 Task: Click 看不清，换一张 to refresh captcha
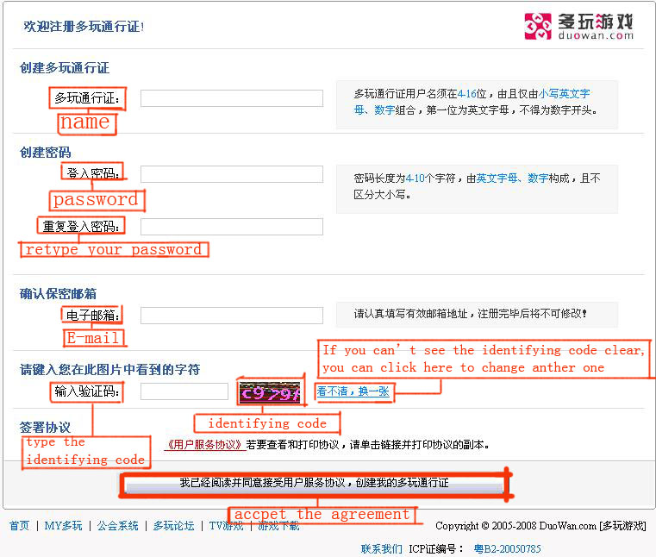tap(353, 391)
